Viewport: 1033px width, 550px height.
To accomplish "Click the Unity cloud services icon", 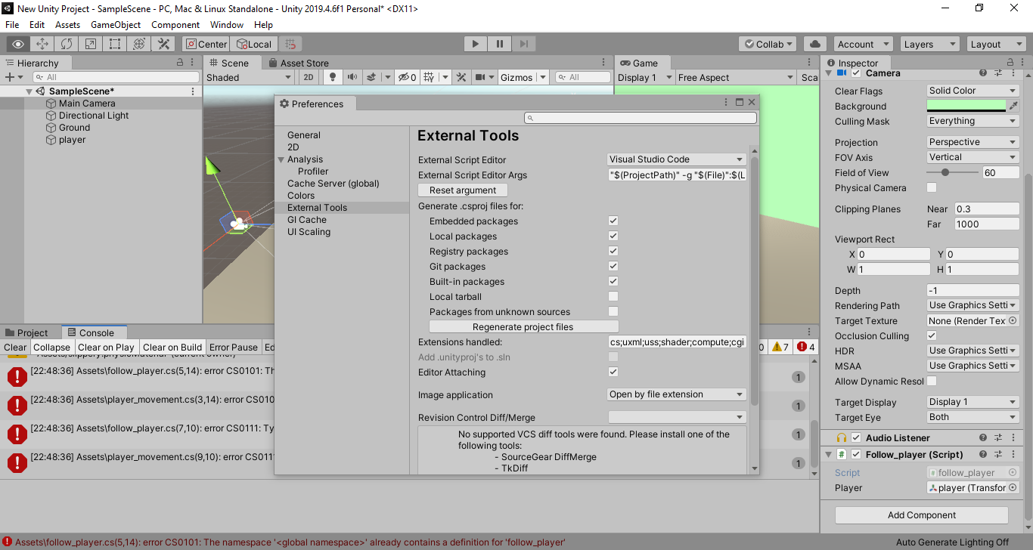I will point(814,43).
